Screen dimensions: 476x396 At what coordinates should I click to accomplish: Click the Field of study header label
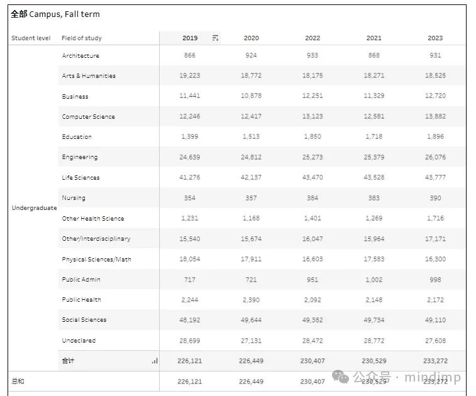coord(82,38)
